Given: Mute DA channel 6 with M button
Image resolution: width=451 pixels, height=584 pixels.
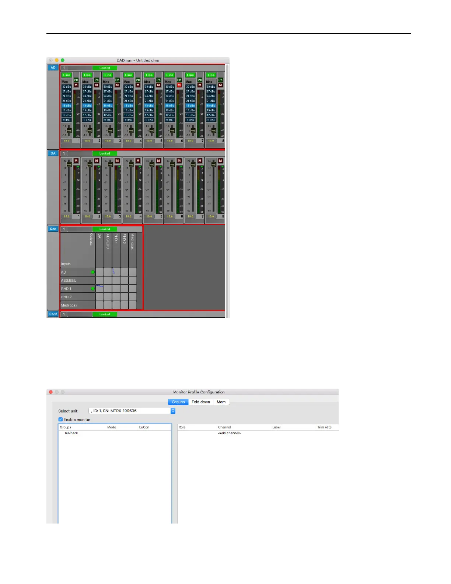Looking at the screenshot, I should coord(179,161).
